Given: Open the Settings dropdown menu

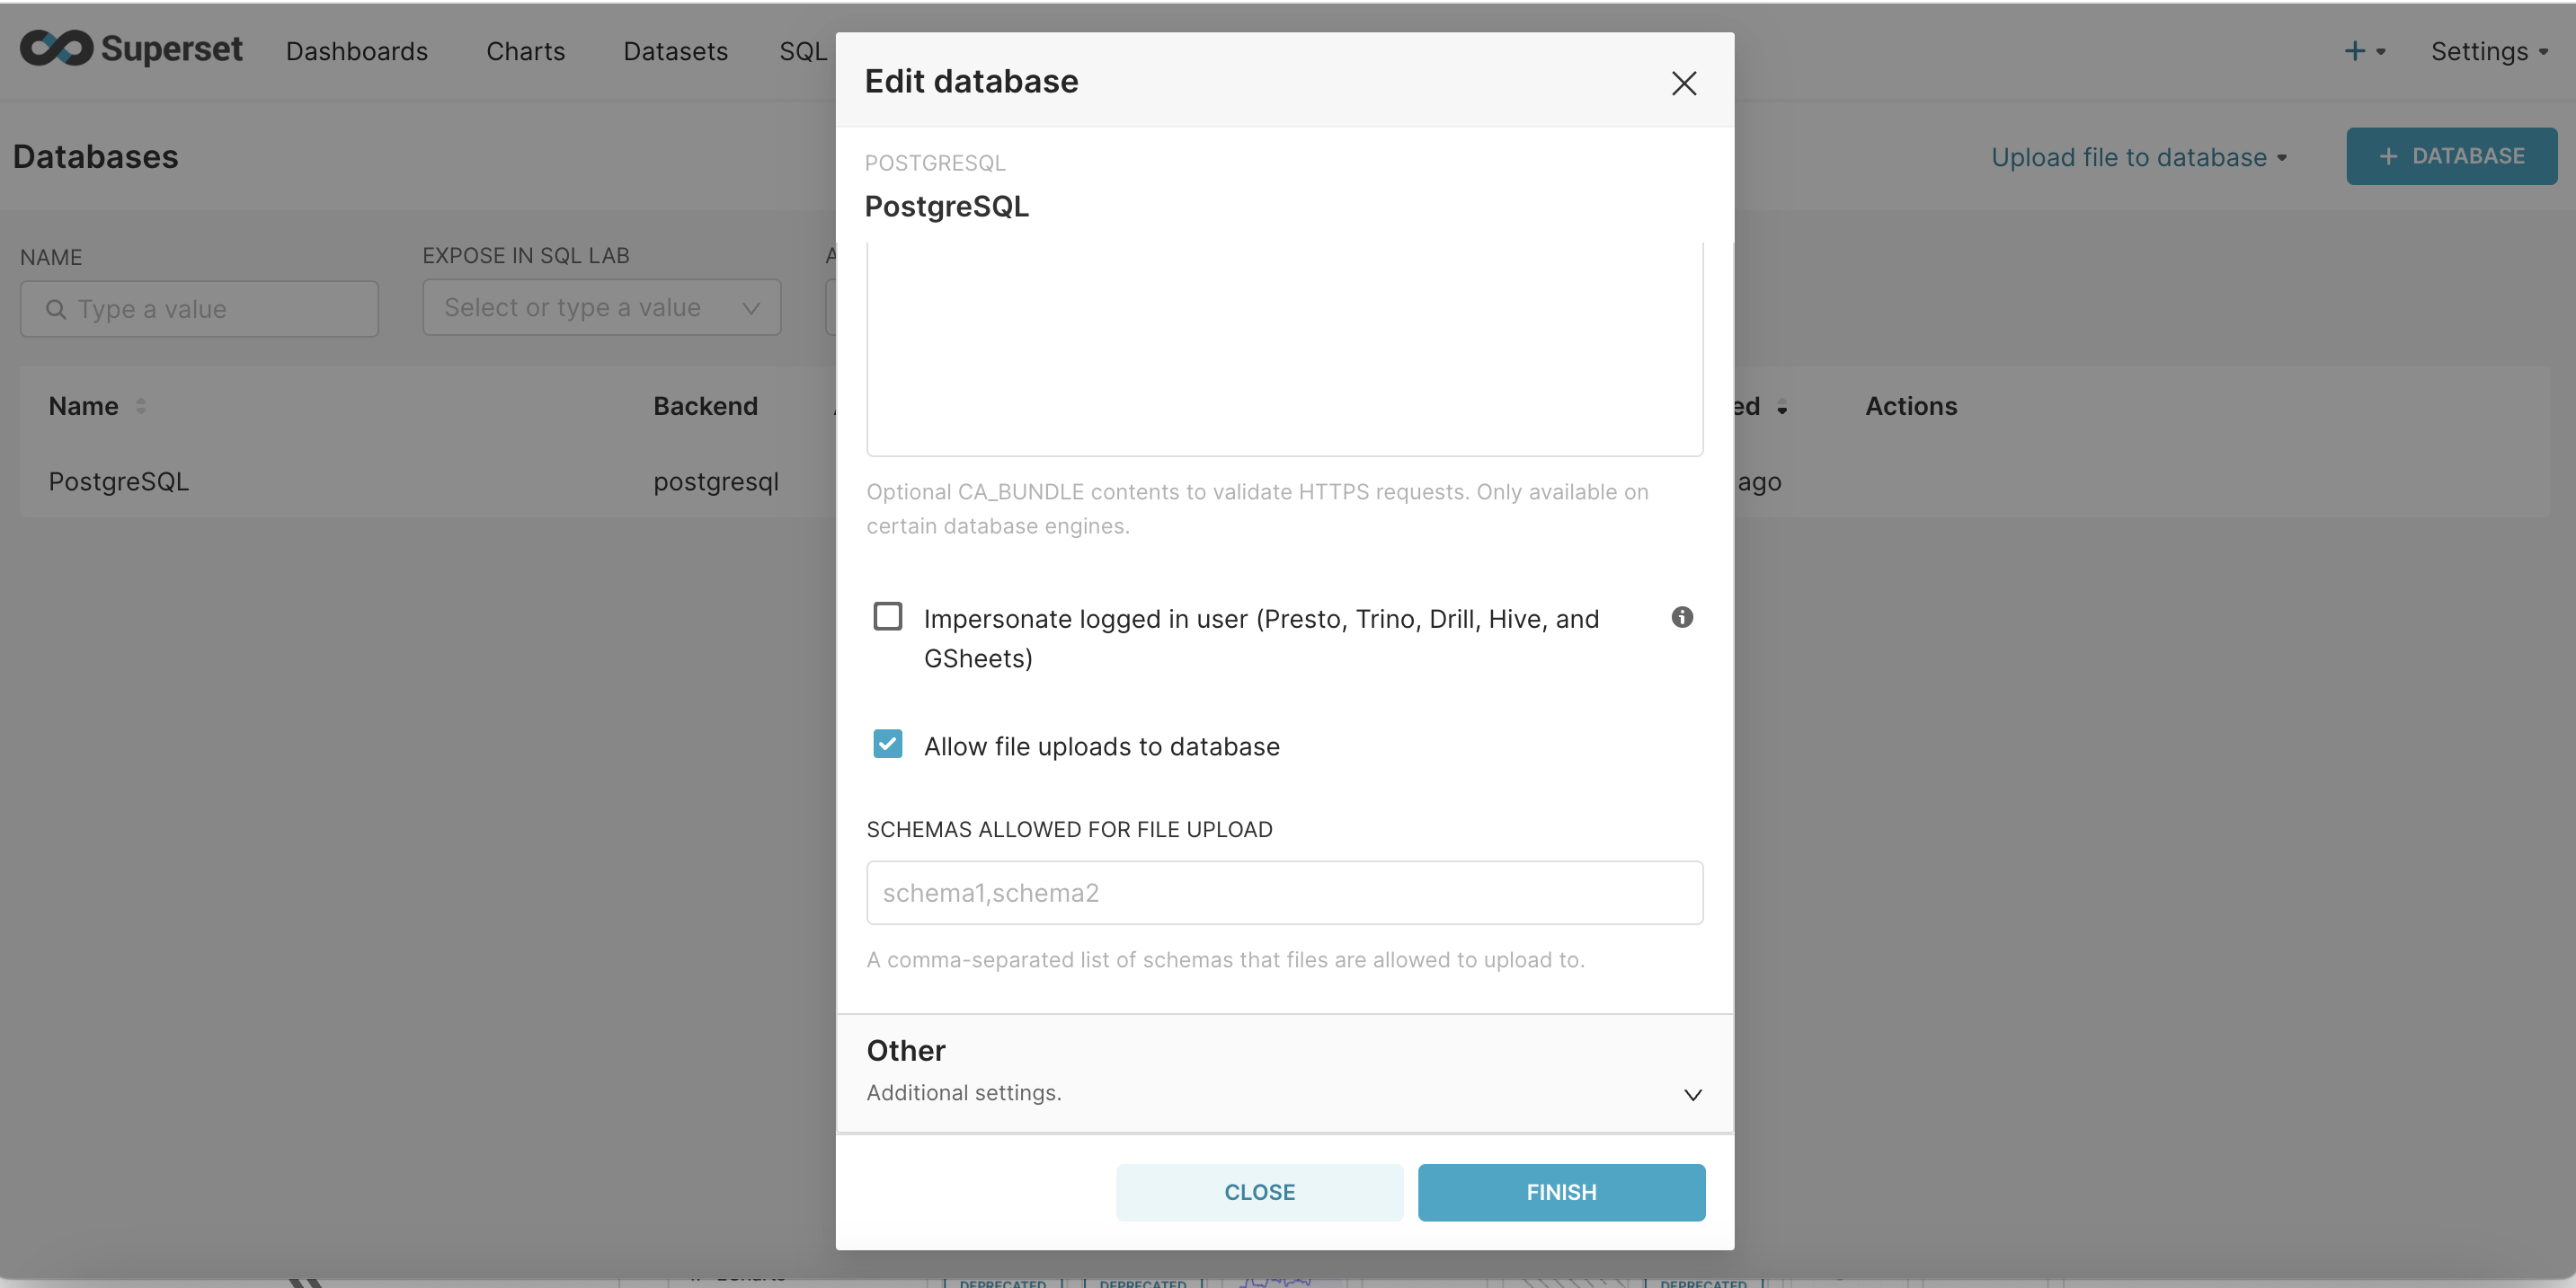Looking at the screenshot, I should pyautogui.click(x=2489, y=51).
